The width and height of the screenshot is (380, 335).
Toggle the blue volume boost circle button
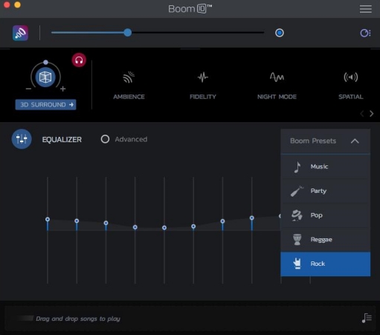tap(280, 33)
